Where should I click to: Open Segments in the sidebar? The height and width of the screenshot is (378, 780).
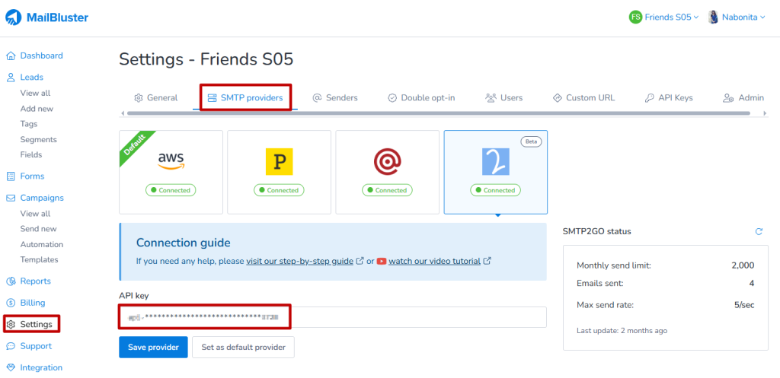[39, 140]
